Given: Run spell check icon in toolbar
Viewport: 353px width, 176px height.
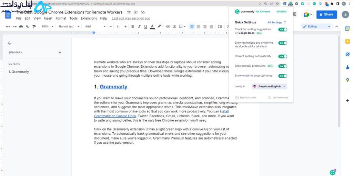Looking at the screenshot, I should (28, 26).
